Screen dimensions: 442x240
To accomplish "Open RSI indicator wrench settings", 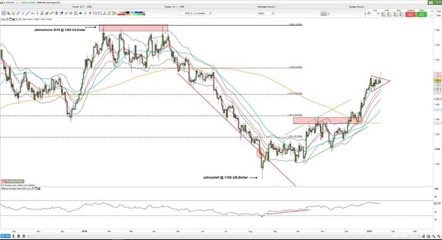I will point(32,189).
